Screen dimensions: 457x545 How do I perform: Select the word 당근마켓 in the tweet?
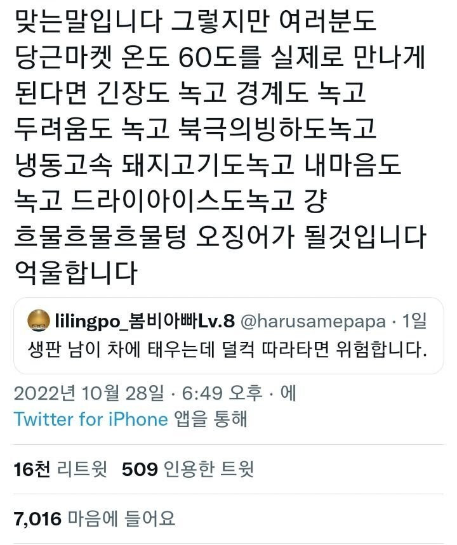(63, 56)
